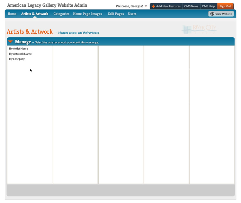Click the View Website button text

point(223,14)
